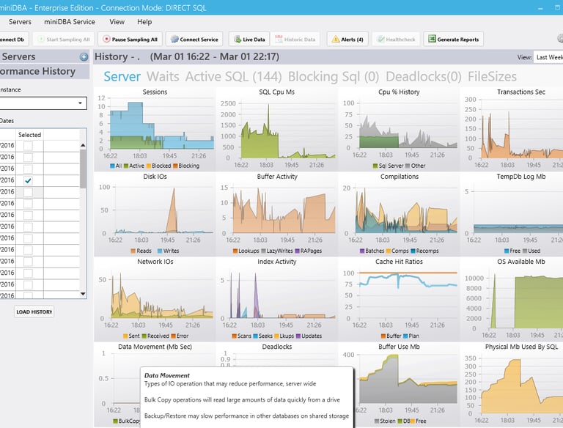Image resolution: width=563 pixels, height=428 pixels.
Task: Click the LOAD HISTORY button
Action: pos(34,311)
